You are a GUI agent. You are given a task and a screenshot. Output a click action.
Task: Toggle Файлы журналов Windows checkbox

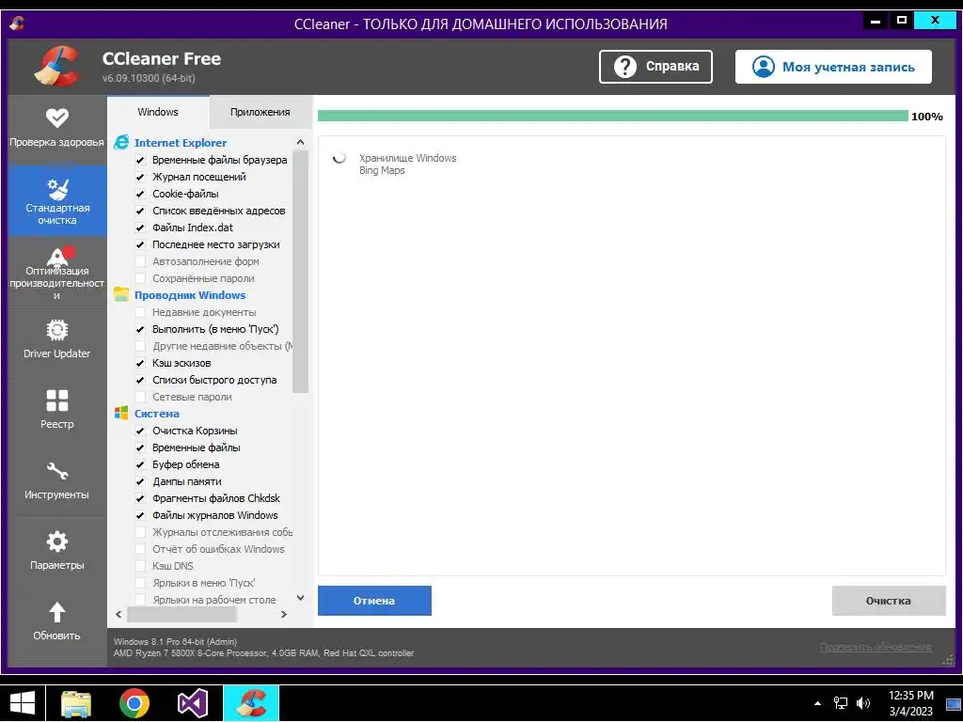140,515
